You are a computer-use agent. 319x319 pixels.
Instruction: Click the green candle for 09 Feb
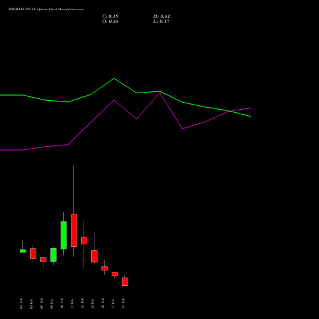click(54, 255)
